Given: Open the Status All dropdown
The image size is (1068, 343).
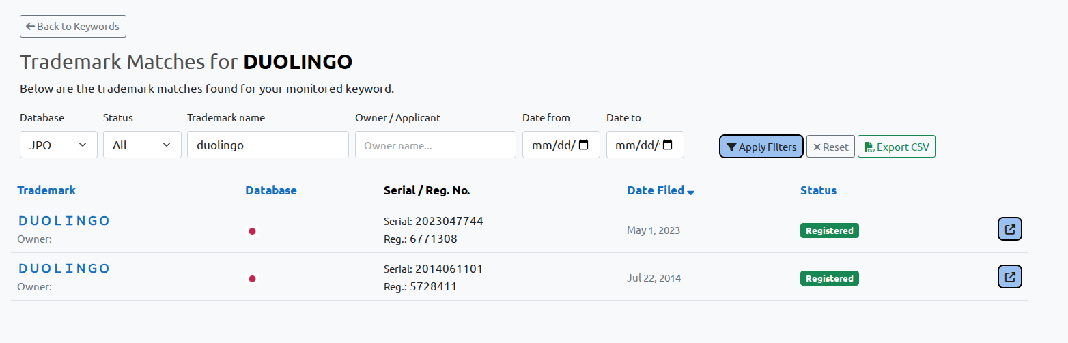Looking at the screenshot, I should (142, 145).
